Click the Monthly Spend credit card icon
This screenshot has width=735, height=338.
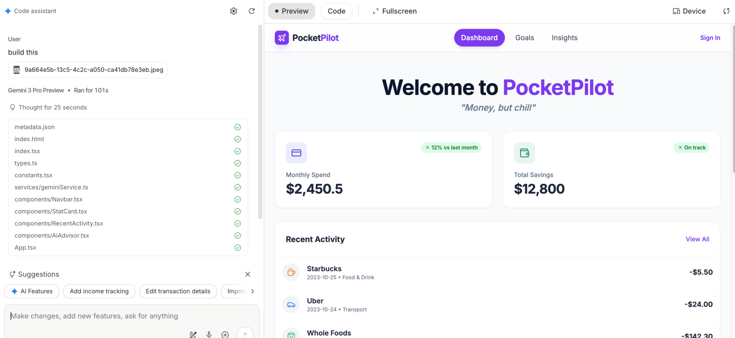pyautogui.click(x=296, y=153)
